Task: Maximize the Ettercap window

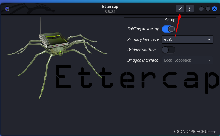Action: click(208, 9)
